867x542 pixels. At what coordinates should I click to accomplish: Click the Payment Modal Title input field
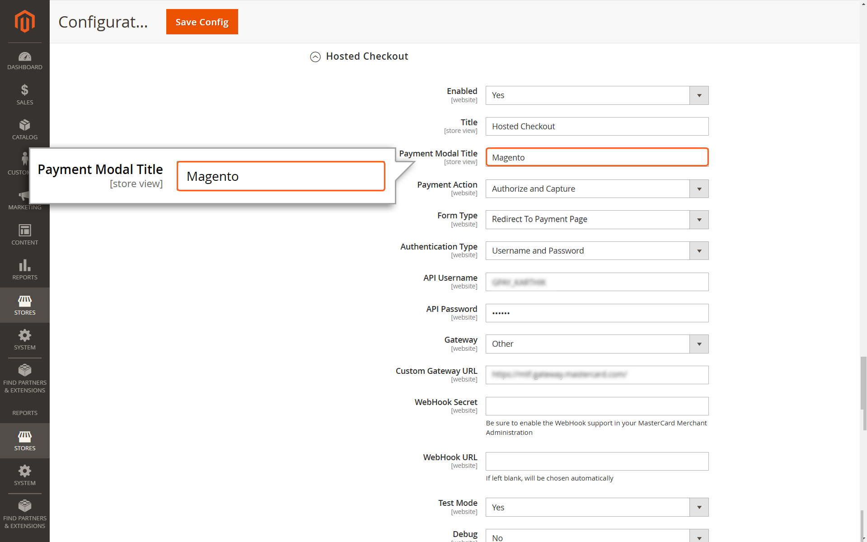tap(597, 157)
